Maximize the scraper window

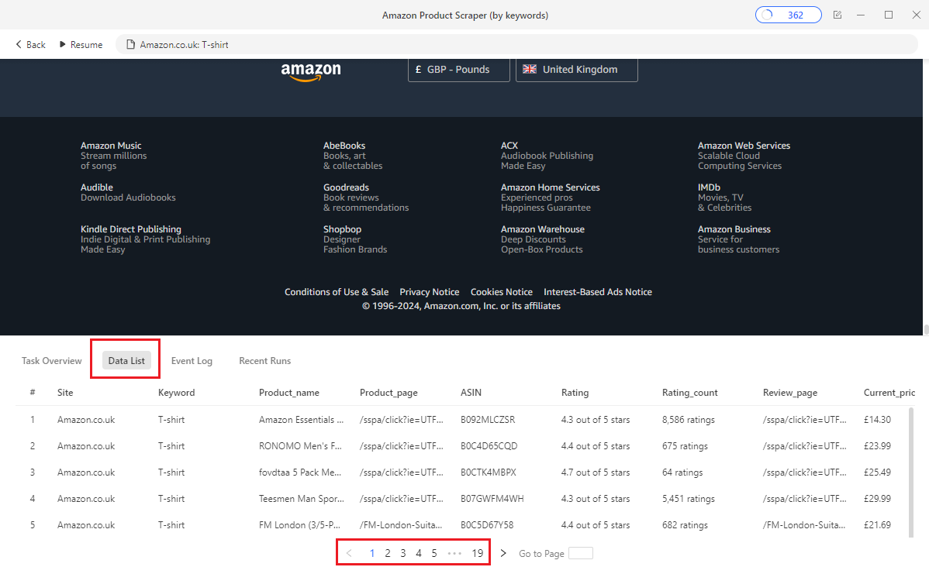[x=888, y=15]
